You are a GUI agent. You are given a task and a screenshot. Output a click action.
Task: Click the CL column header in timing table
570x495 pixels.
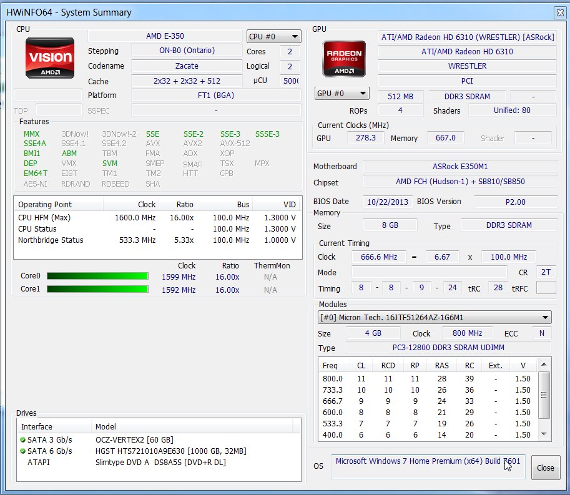361,366
